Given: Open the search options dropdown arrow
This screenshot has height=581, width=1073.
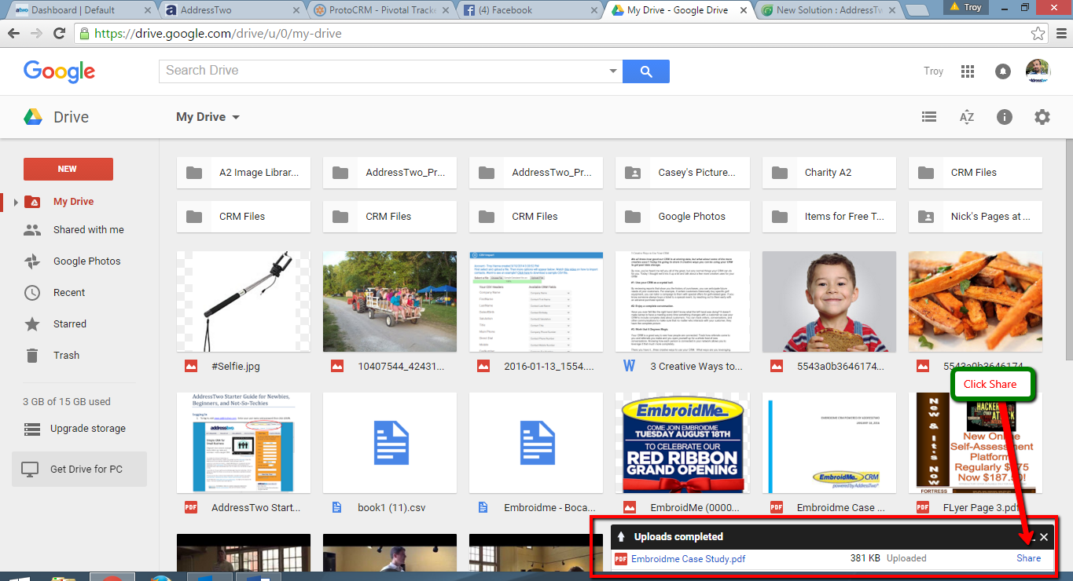Looking at the screenshot, I should (x=614, y=71).
